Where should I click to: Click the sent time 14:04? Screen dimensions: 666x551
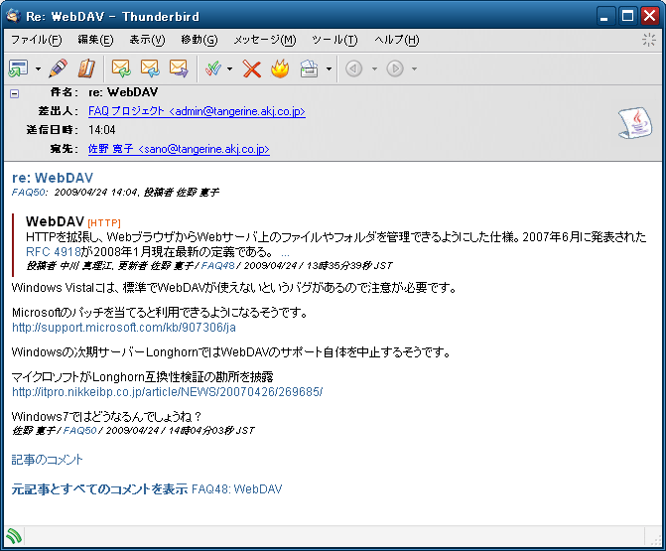tap(102, 130)
